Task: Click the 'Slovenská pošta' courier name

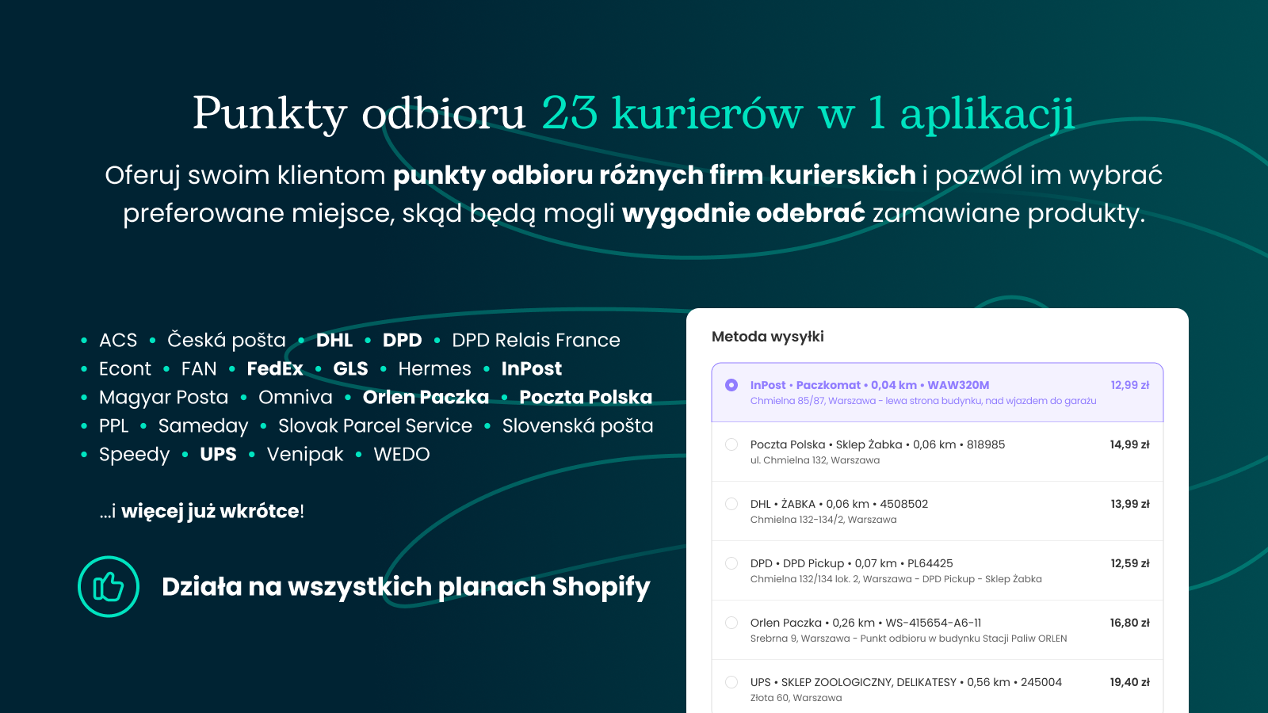Action: (578, 425)
